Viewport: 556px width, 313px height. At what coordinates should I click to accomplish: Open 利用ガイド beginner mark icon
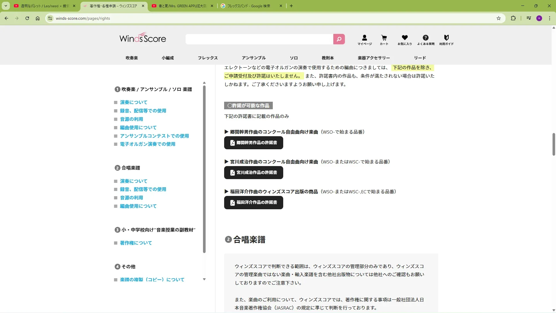coord(446,40)
